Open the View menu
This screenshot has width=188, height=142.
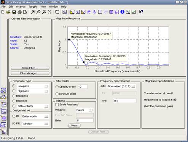coord(43,6)
